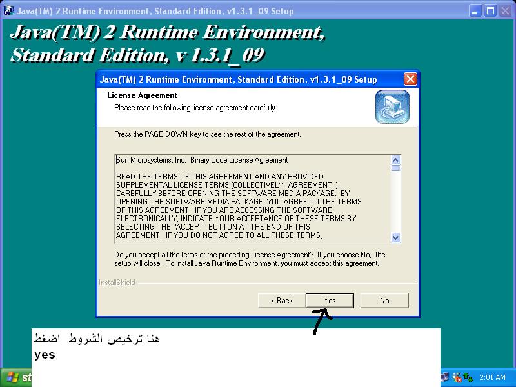Minimize the outer Java setup window
The image size is (516, 387).
click(x=475, y=11)
